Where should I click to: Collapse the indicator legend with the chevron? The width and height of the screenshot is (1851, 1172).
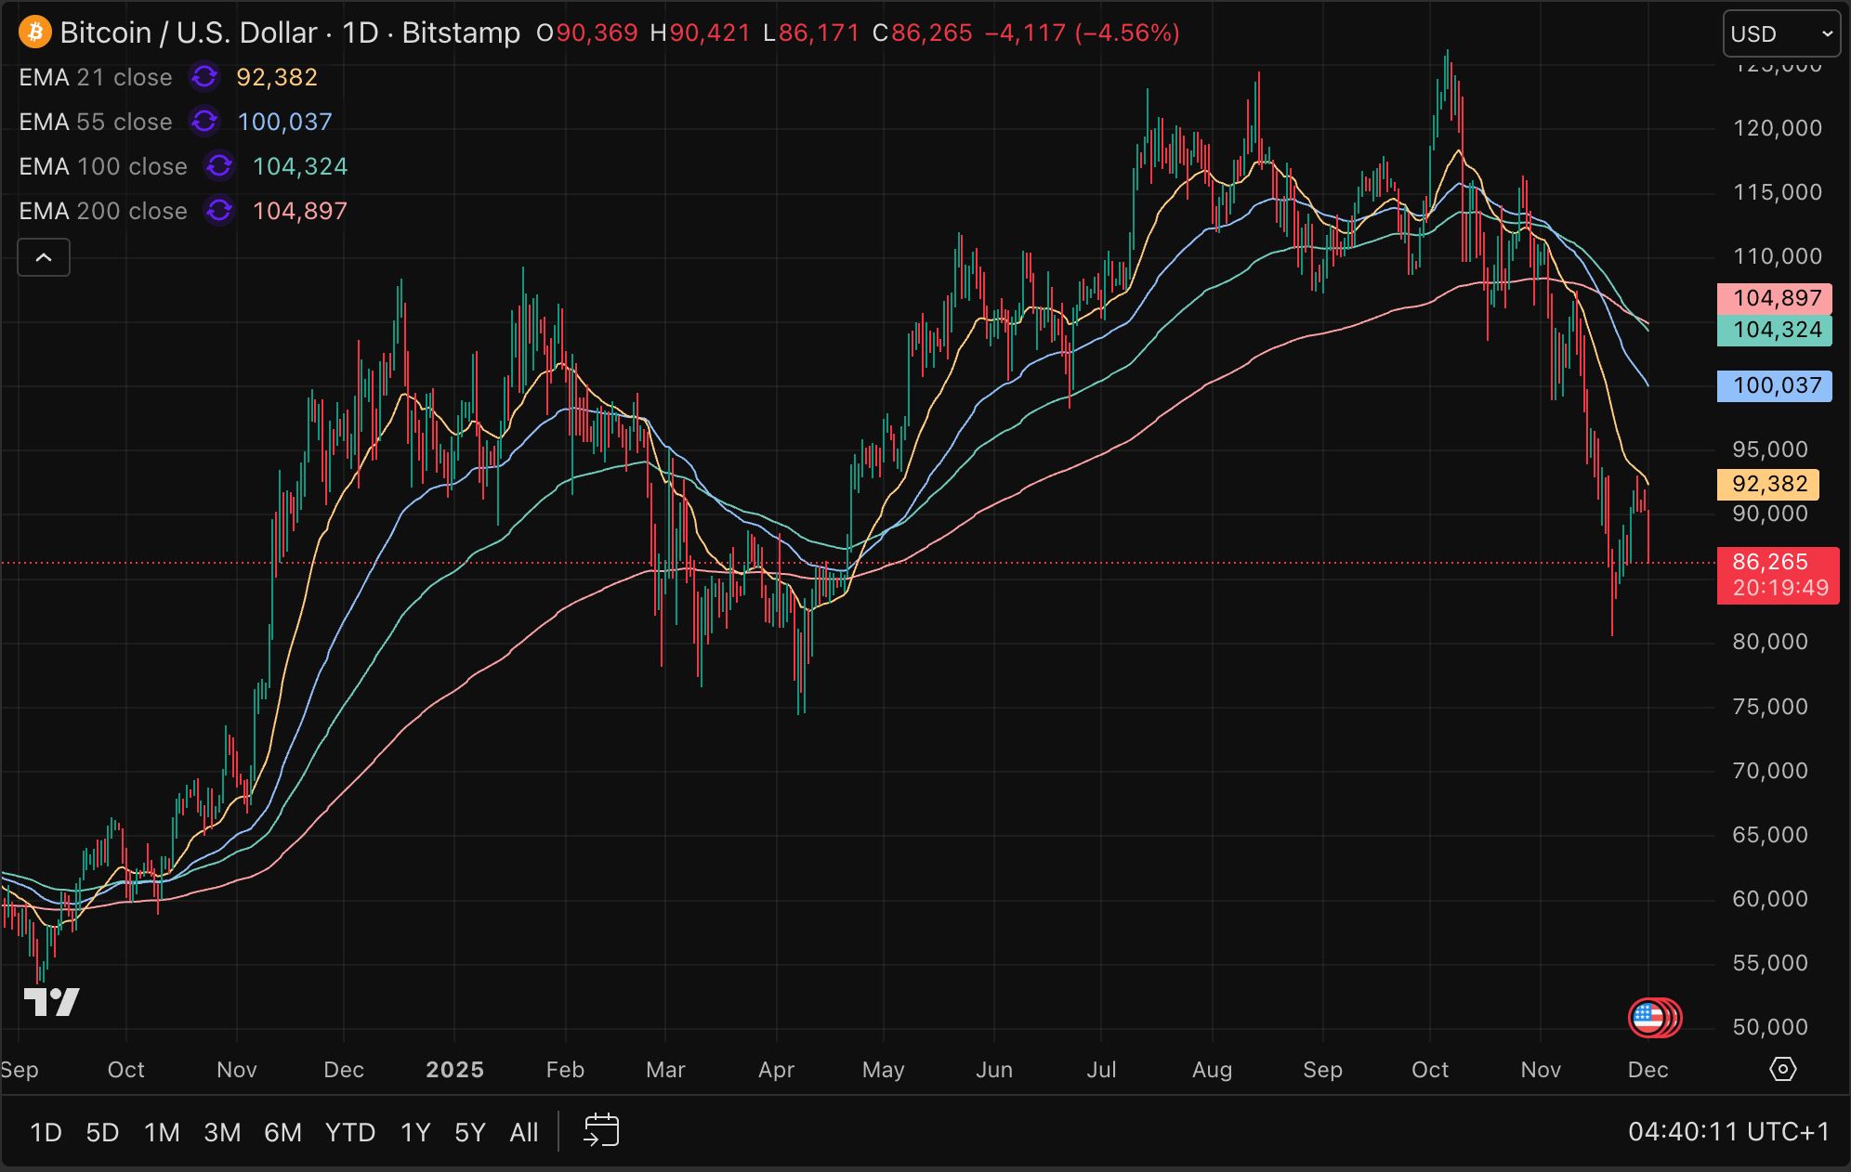point(44,257)
